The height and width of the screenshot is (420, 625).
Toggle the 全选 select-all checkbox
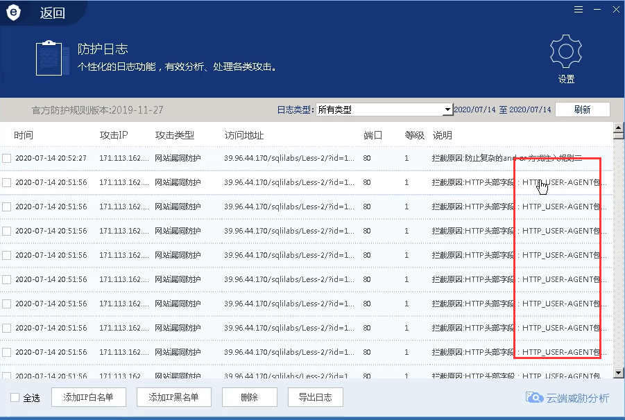coord(15,397)
